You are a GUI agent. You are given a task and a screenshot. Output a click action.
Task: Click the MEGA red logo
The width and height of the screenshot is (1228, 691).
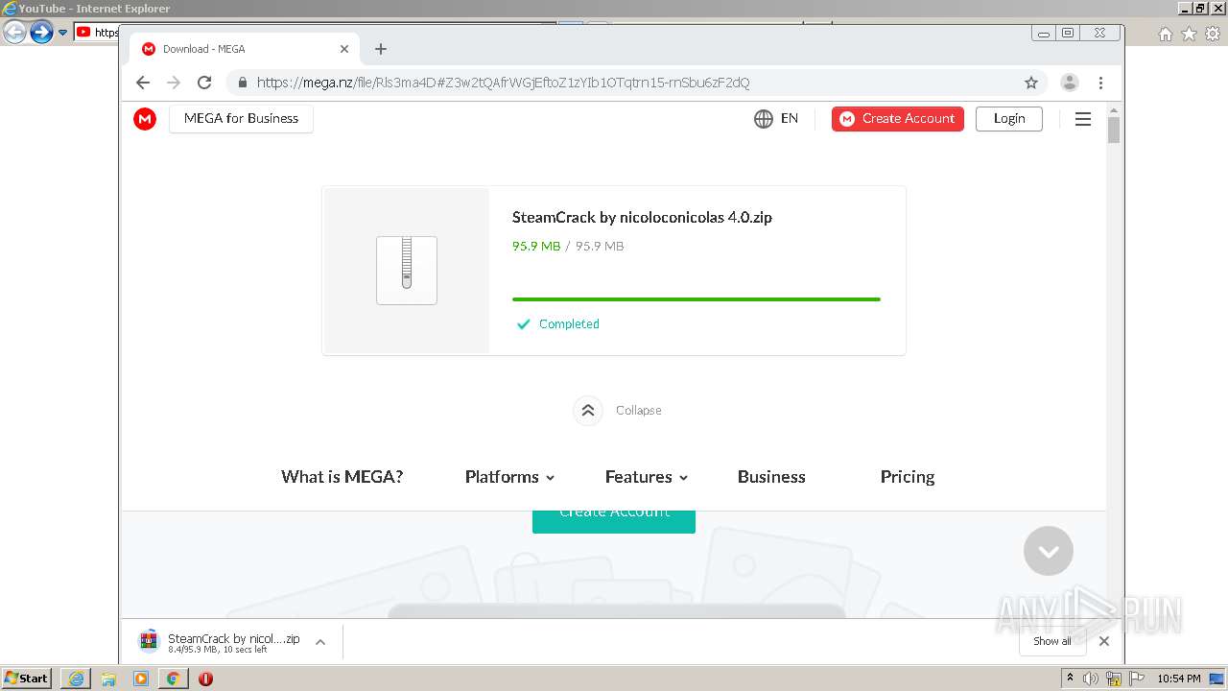tap(145, 119)
